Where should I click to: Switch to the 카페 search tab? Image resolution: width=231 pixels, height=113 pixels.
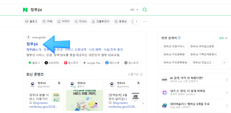[48, 21]
